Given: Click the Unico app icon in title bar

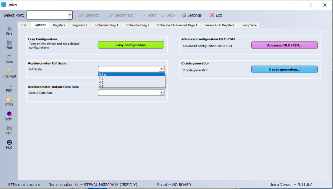Looking at the screenshot, I should click(x=4, y=5).
